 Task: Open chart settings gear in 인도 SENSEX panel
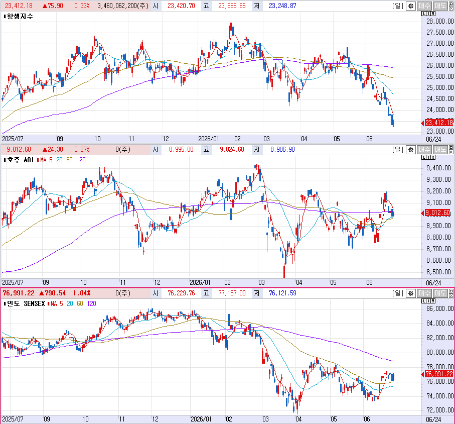tap(410, 293)
